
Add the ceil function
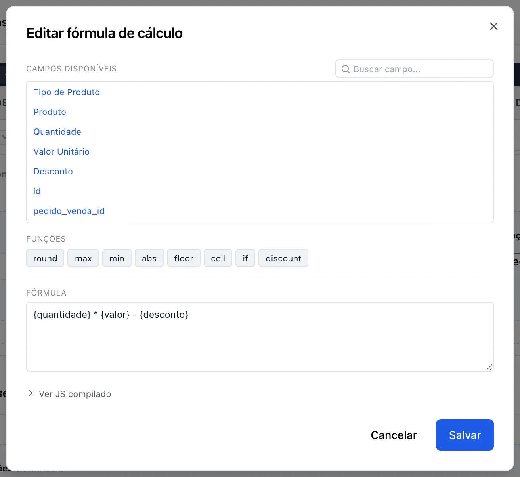(218, 258)
